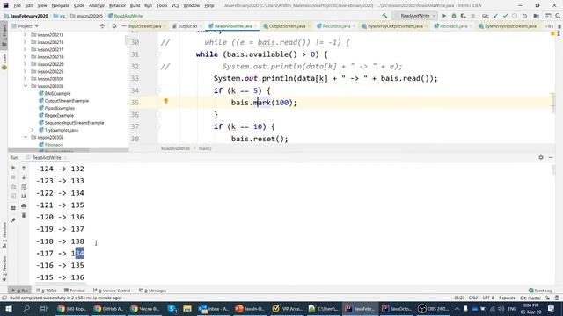Open the TODO tool window
563x316 pixels.
[x=47, y=291]
